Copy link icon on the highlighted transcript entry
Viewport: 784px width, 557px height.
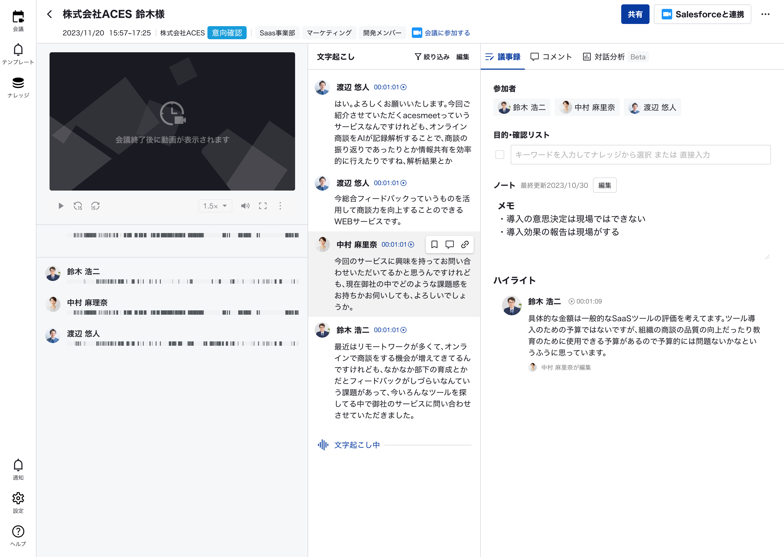(465, 244)
